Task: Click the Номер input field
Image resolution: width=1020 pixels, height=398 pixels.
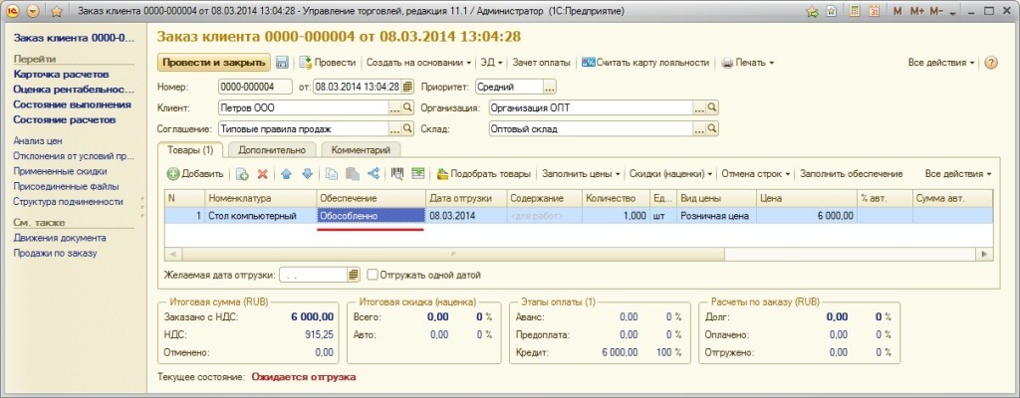Action: point(255,87)
